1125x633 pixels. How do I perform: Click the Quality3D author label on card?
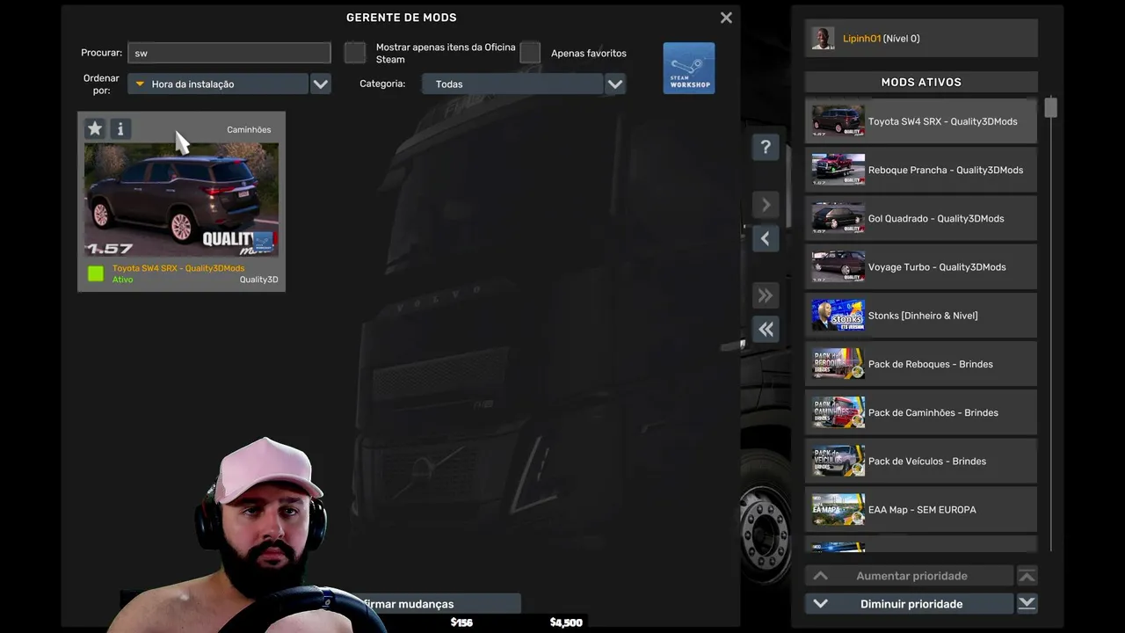pyautogui.click(x=259, y=280)
